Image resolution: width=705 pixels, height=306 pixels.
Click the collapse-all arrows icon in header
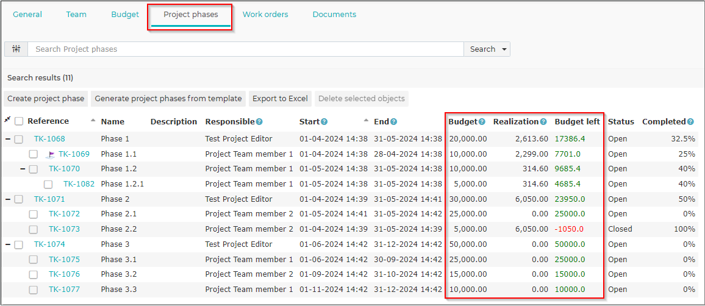coord(7,119)
